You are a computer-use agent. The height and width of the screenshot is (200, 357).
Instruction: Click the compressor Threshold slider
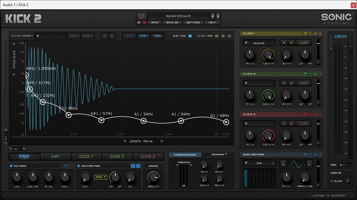coord(184,176)
